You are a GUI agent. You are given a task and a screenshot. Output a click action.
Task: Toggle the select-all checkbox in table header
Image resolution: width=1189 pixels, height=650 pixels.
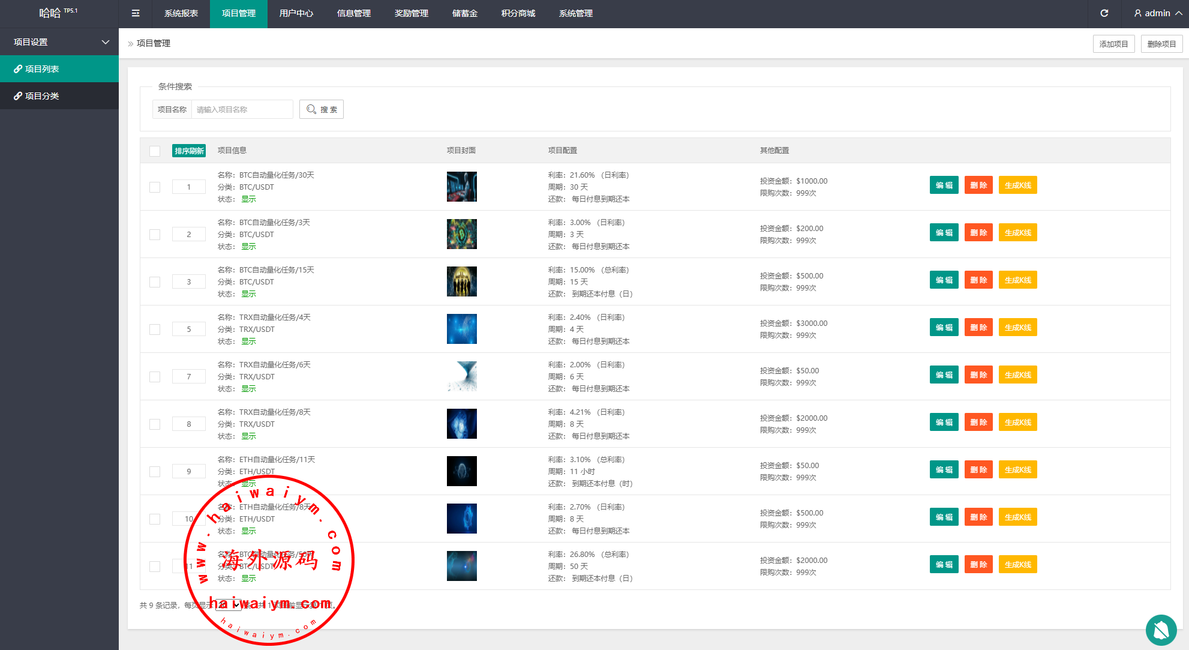[155, 151]
